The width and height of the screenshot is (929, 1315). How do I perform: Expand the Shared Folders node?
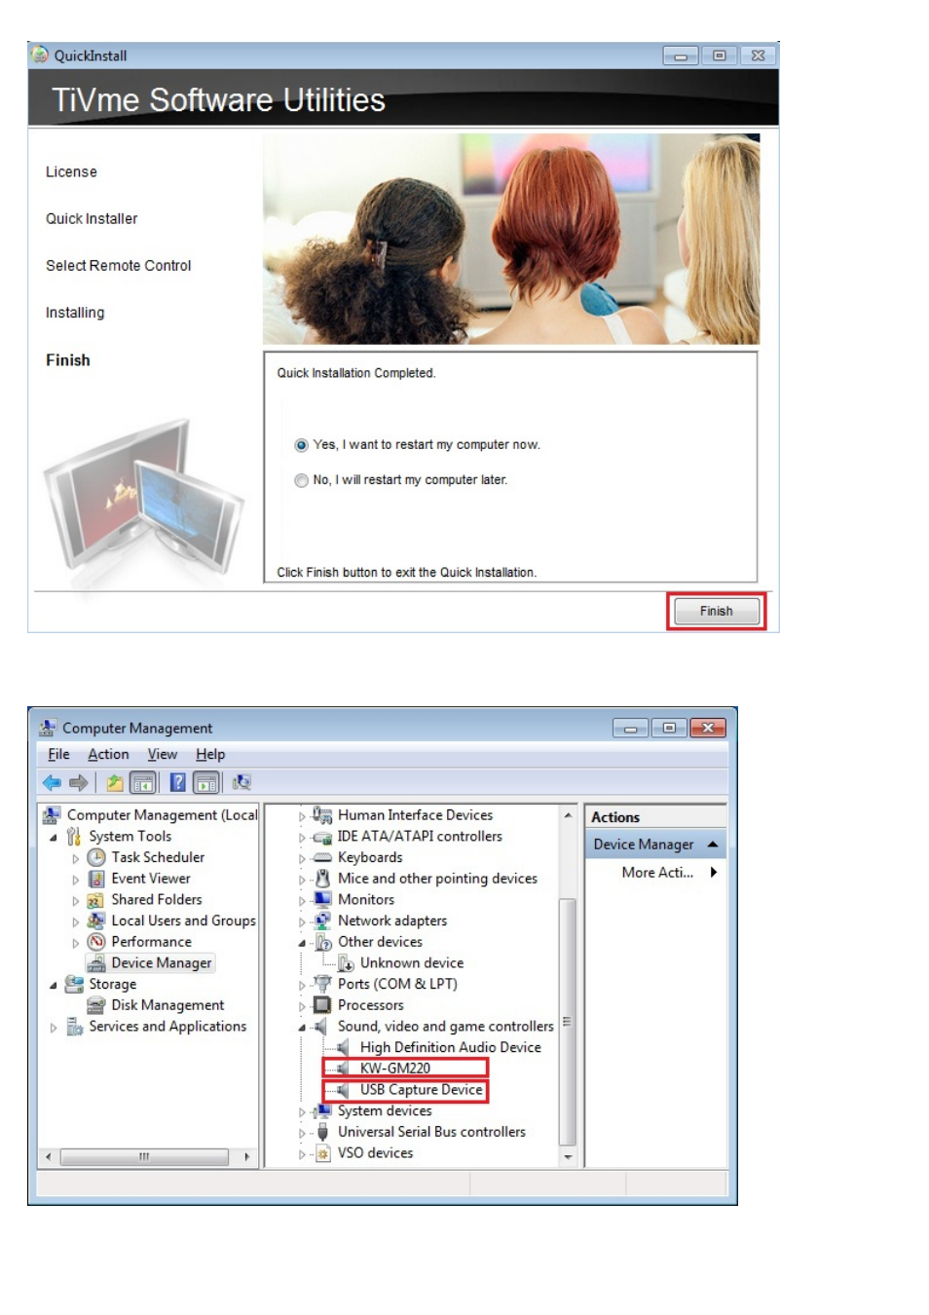click(76, 901)
